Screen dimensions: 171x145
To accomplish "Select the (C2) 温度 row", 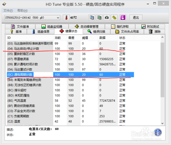I will 70,122.
